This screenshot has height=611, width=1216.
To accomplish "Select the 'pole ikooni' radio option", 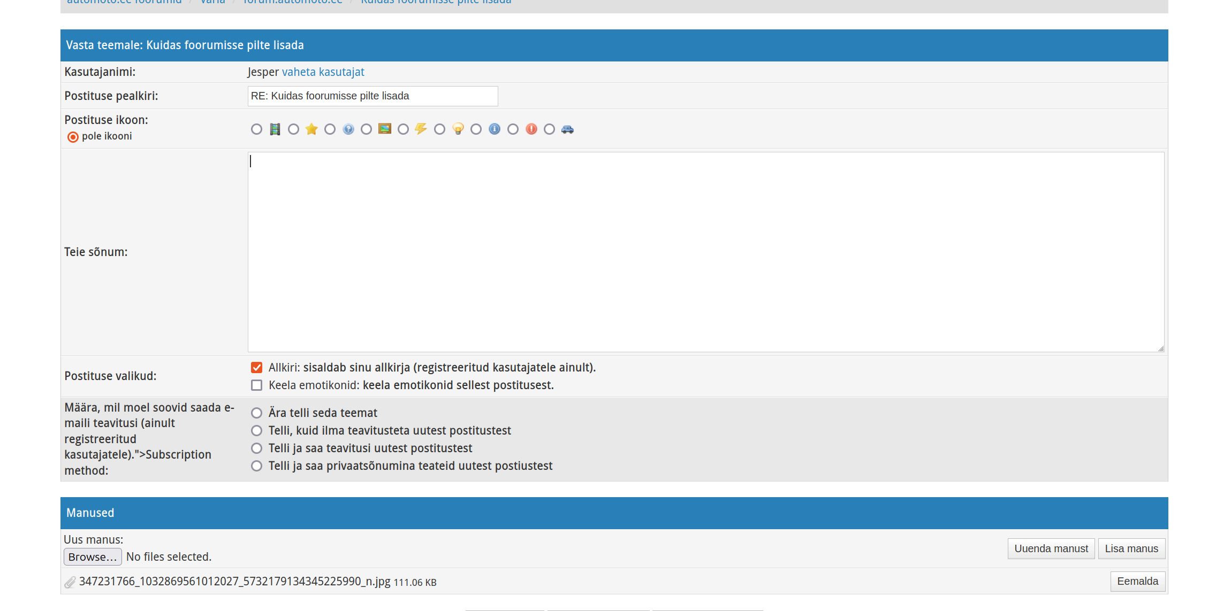I will [73, 137].
